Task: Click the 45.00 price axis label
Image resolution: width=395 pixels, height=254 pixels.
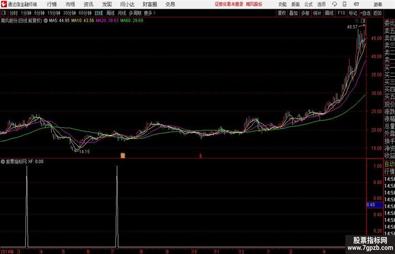Action: click(x=376, y=39)
